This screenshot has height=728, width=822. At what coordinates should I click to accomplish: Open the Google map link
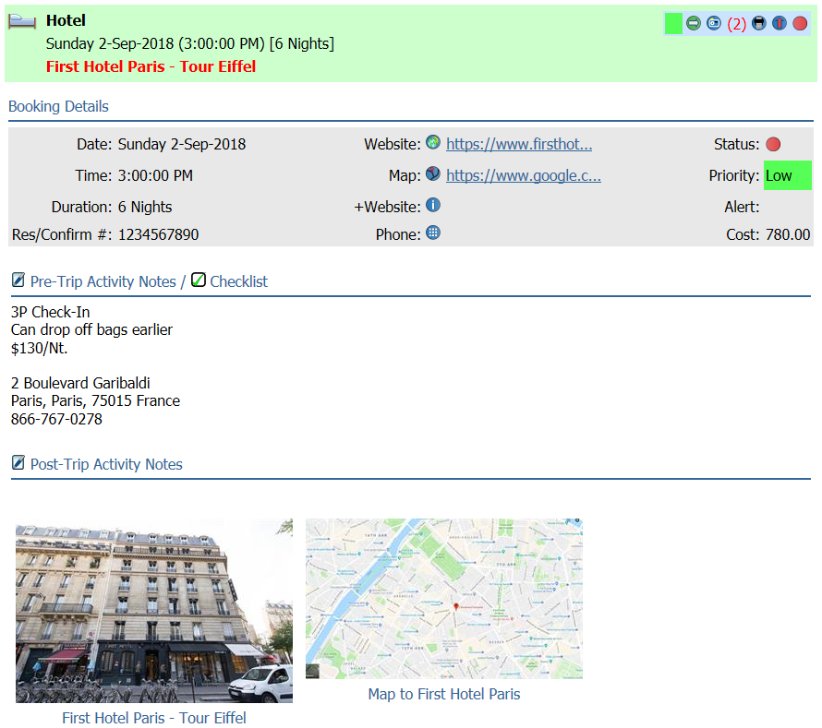click(x=523, y=176)
